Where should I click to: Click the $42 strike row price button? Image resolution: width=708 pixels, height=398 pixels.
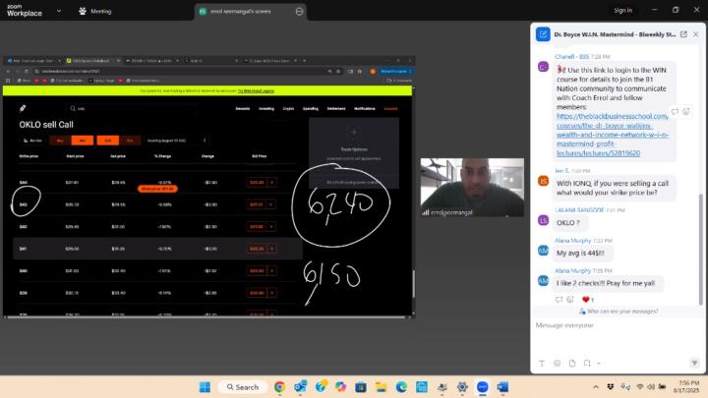coord(257,227)
